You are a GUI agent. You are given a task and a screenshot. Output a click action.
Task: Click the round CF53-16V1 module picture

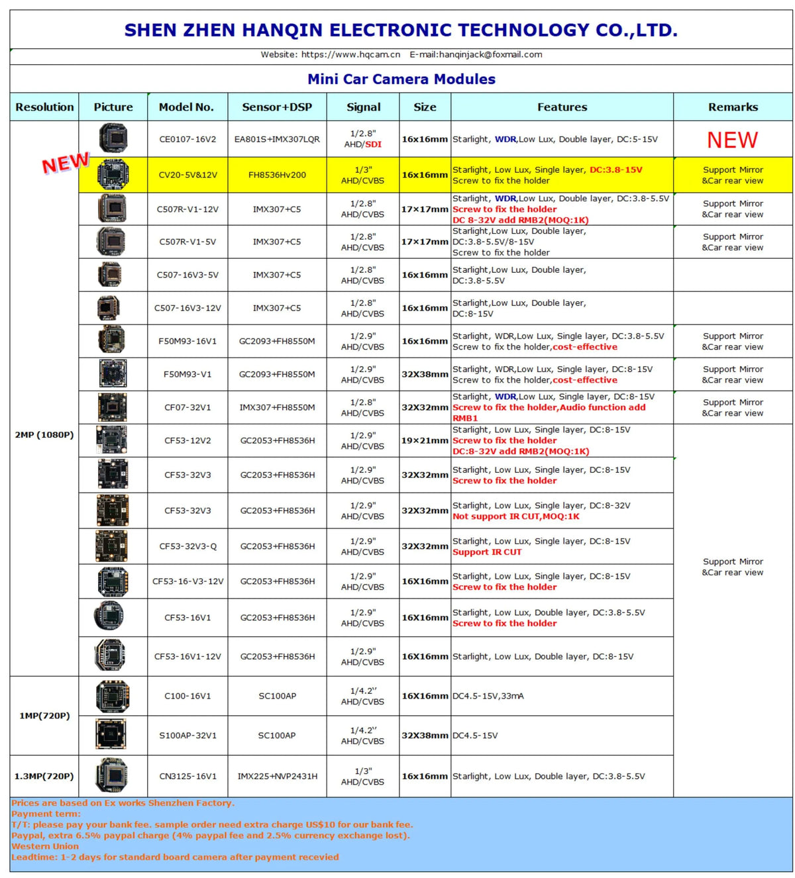109,617
